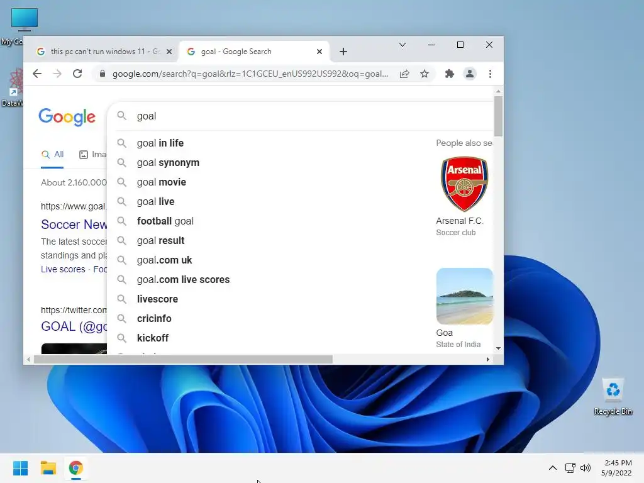The height and width of the screenshot is (483, 644).
Task: Click the scroll up arrow
Action: click(498, 91)
